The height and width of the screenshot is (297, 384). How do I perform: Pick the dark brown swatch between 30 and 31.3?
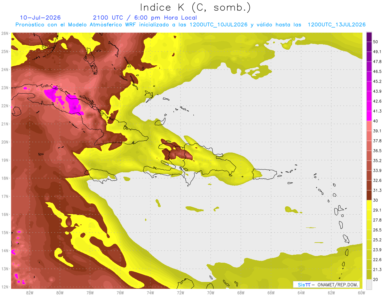point(369,195)
